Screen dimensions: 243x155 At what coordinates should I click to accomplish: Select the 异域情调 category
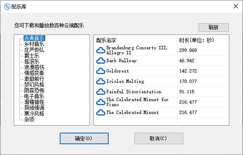pos(34,108)
